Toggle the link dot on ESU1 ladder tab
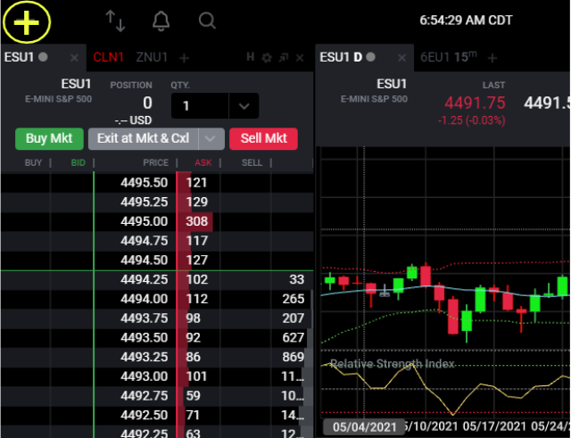 click(43, 57)
